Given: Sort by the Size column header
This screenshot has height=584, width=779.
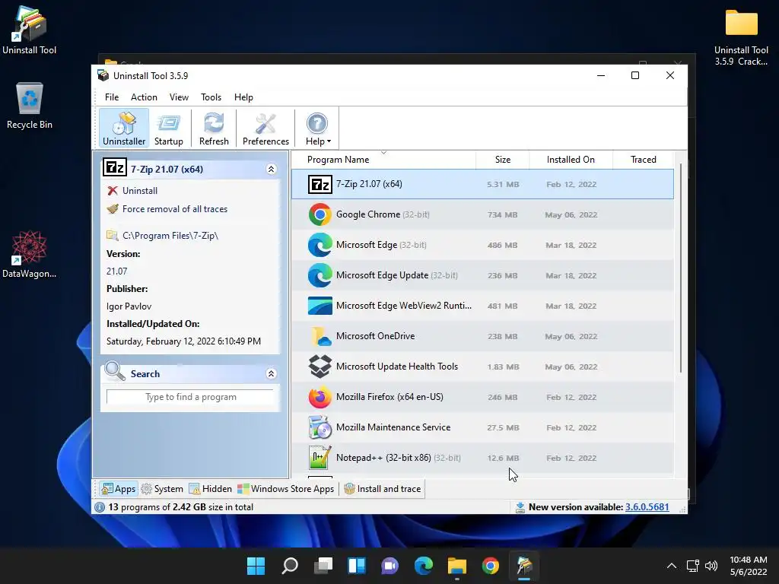Looking at the screenshot, I should click(502, 160).
